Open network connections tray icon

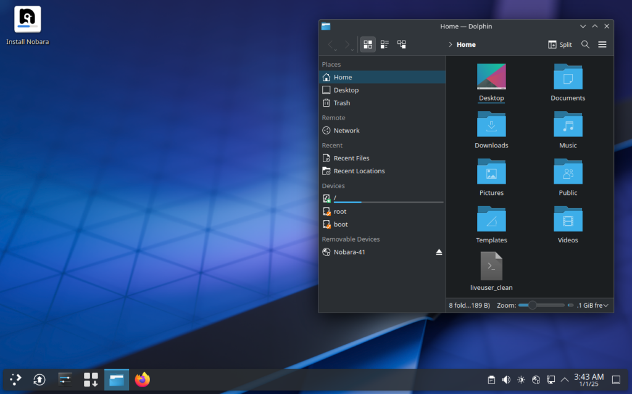tap(551, 379)
